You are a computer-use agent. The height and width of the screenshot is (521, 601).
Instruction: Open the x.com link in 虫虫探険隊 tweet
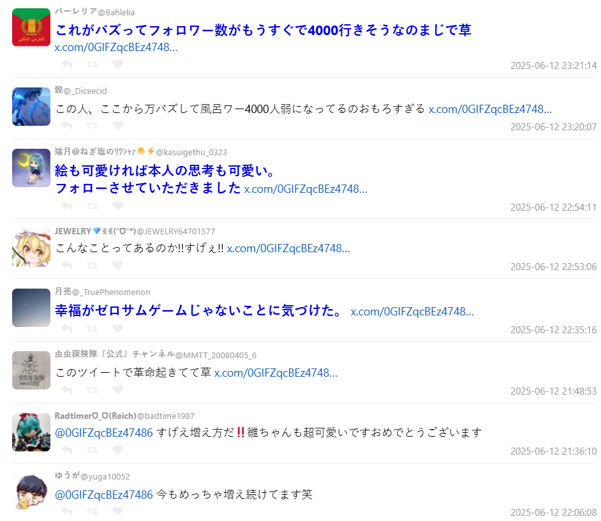coord(276,373)
